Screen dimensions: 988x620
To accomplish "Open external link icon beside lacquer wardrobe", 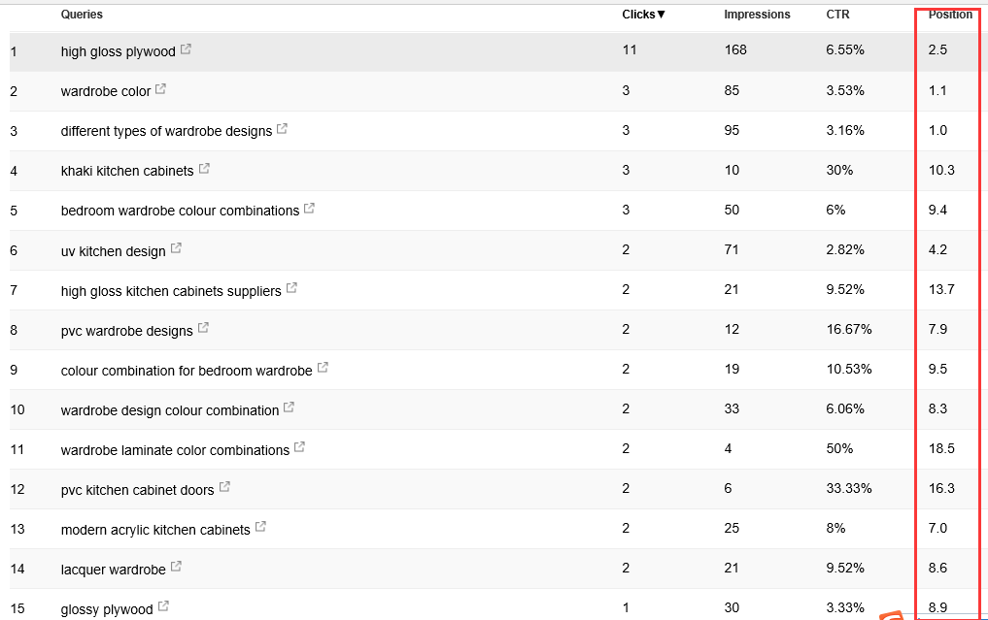I will click(x=177, y=567).
